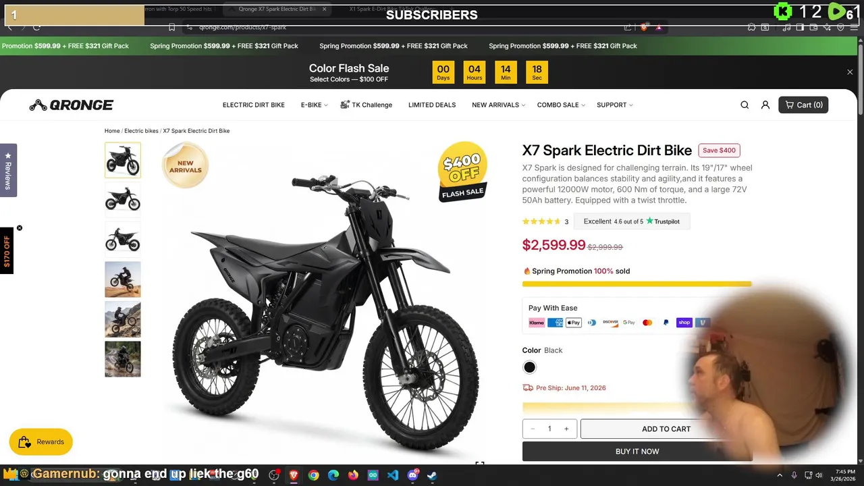Image resolution: width=864 pixels, height=486 pixels.
Task: Launch Firefox from the taskbar
Action: [353, 475]
